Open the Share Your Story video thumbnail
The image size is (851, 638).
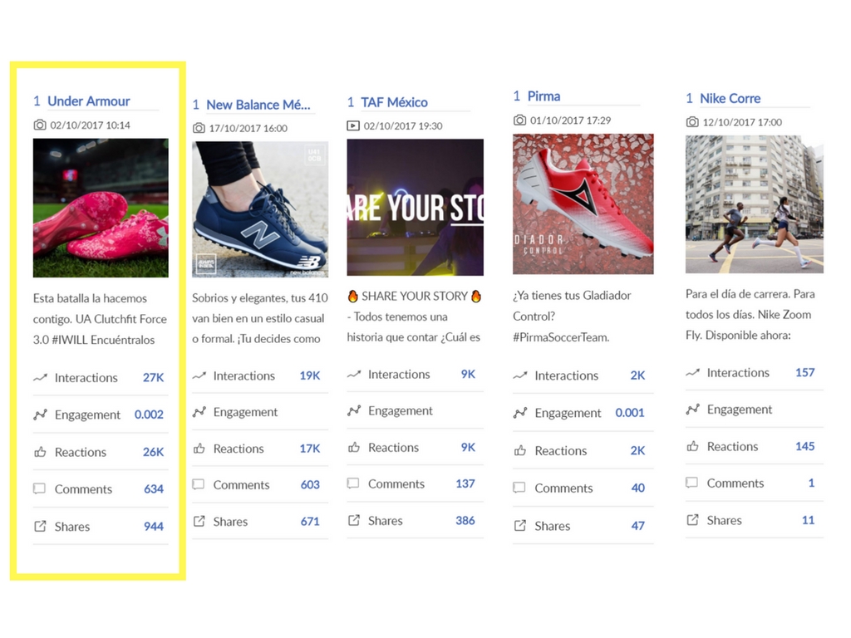click(416, 207)
